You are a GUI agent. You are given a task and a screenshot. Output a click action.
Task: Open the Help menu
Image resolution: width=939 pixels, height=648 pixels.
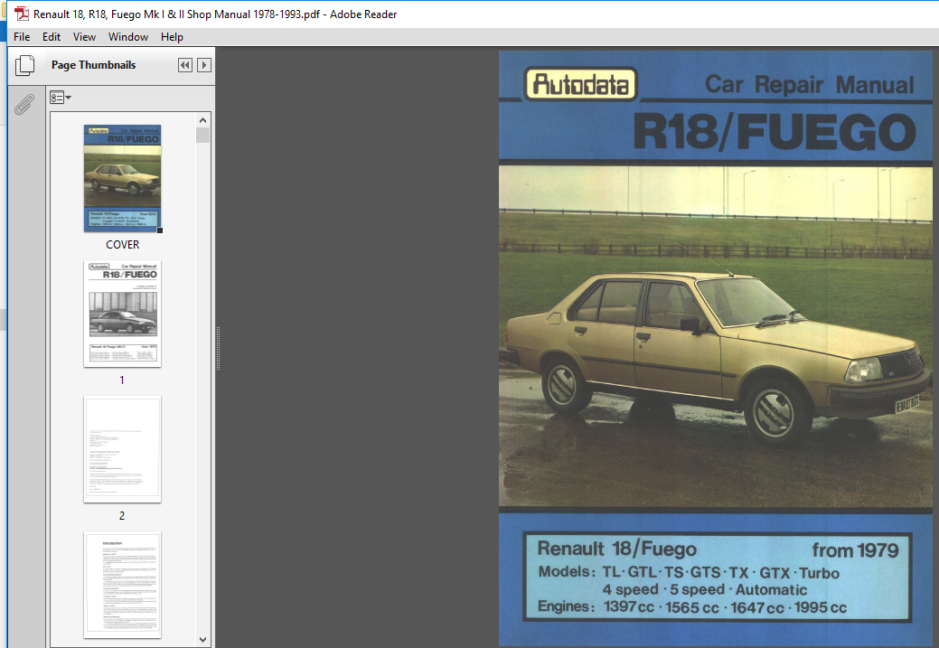point(172,37)
